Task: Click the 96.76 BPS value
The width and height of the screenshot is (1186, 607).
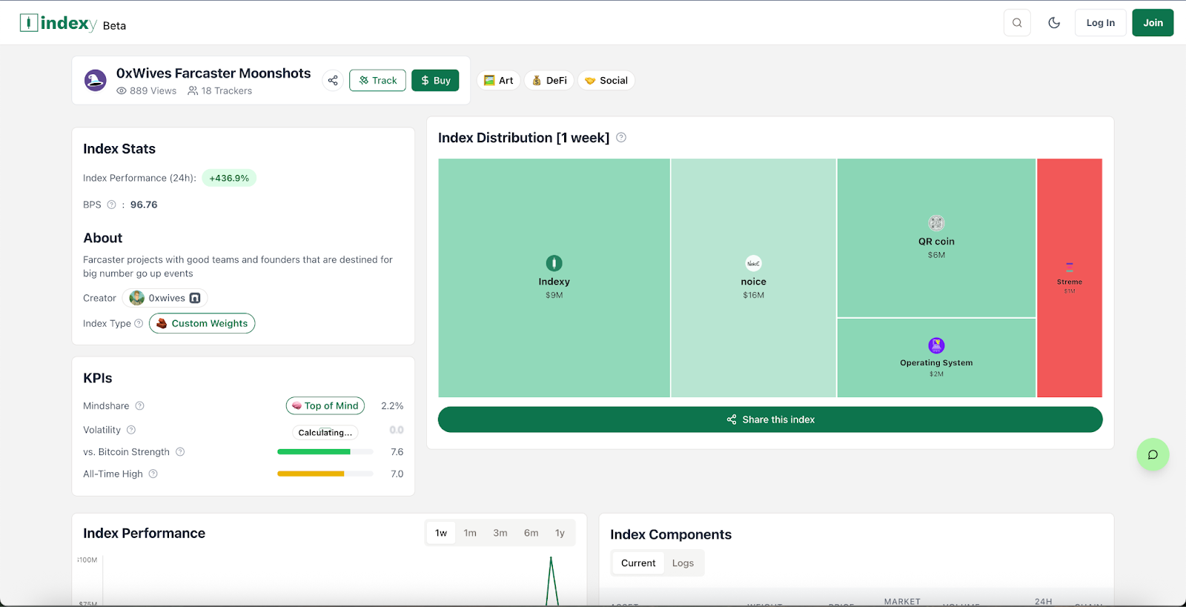Action: point(144,205)
